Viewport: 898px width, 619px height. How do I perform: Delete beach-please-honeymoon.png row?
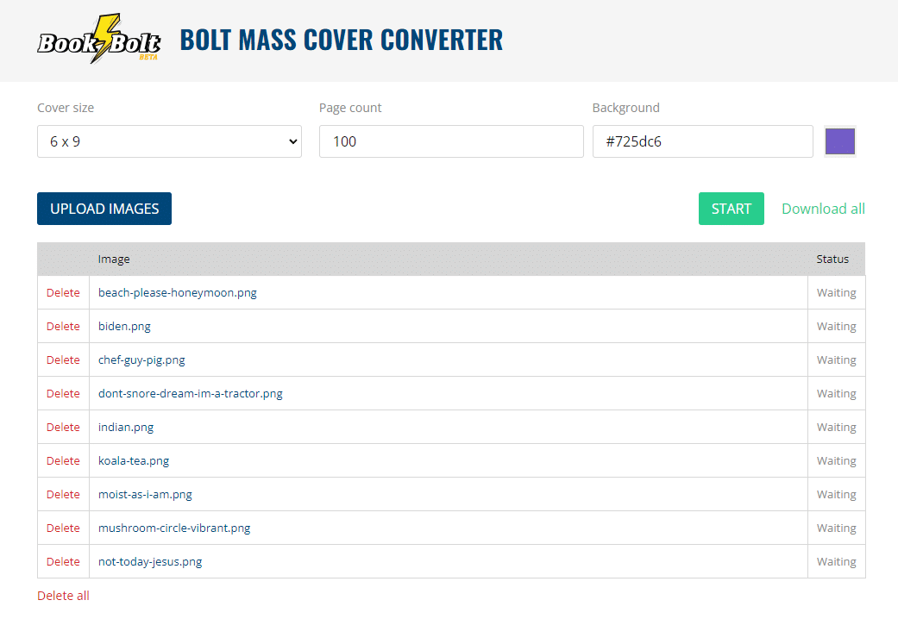(x=63, y=292)
